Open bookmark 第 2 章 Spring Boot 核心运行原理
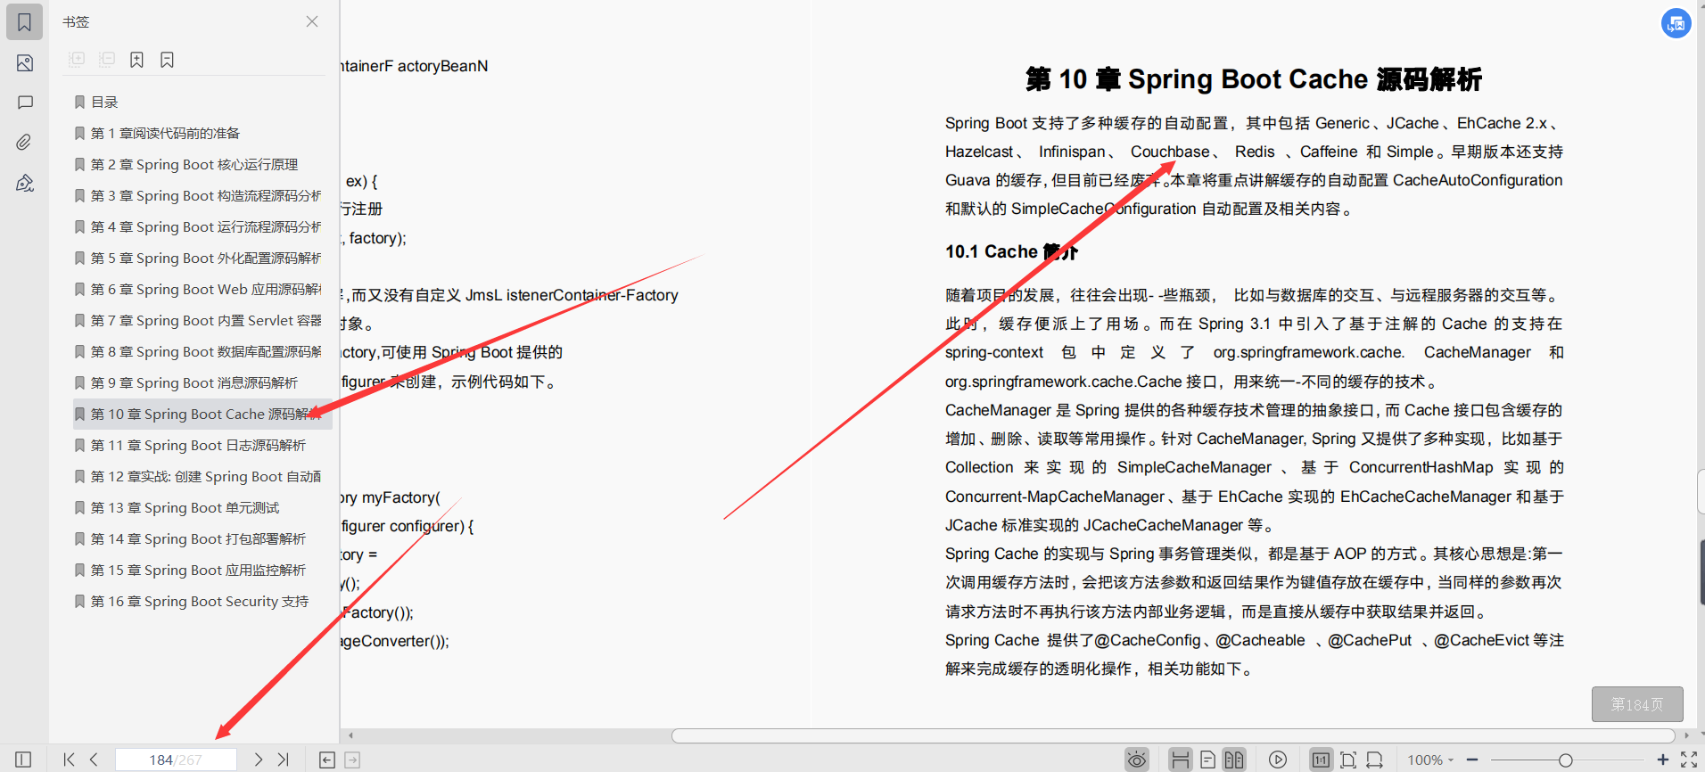The height and width of the screenshot is (772, 1705). click(194, 164)
